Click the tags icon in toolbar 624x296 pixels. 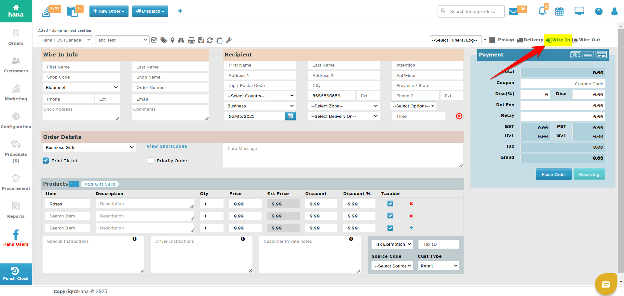pyautogui.click(x=164, y=40)
